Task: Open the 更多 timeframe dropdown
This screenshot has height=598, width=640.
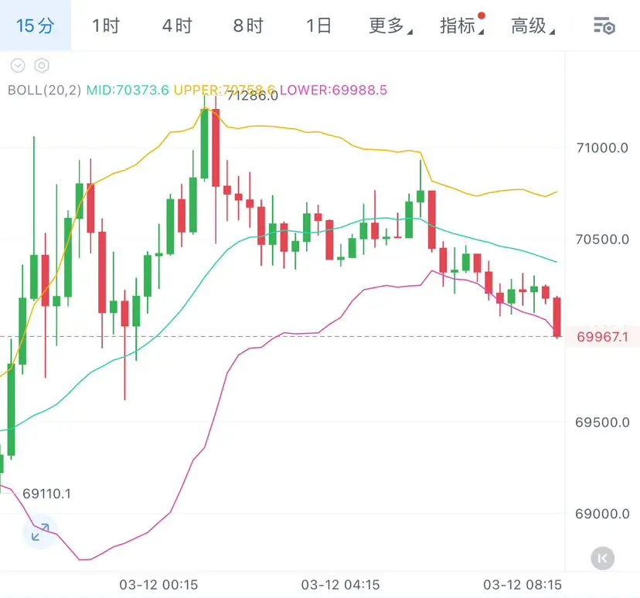Action: pos(390,25)
